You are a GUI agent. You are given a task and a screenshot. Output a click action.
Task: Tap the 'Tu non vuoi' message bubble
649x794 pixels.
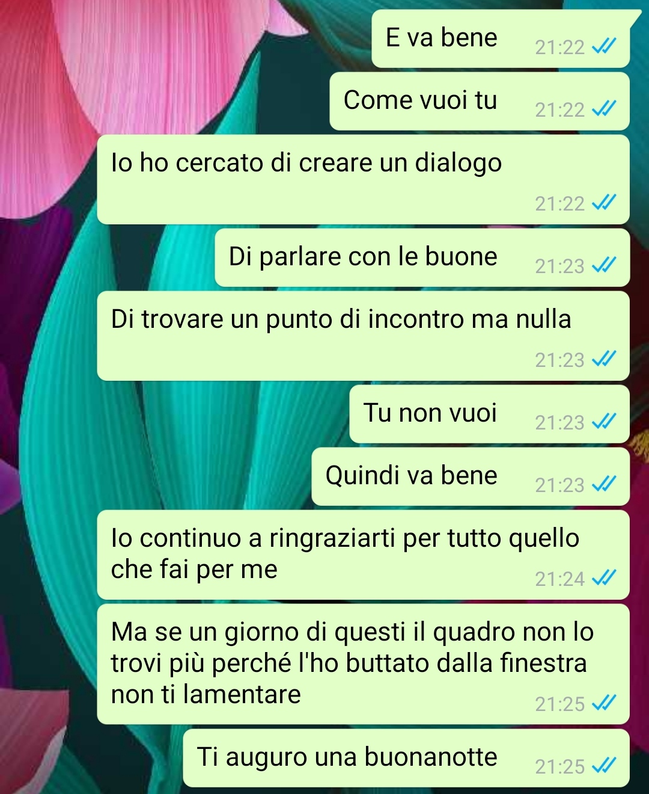[x=490, y=414]
